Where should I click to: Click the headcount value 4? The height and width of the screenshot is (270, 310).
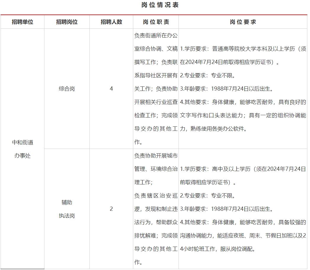(x=111, y=89)
